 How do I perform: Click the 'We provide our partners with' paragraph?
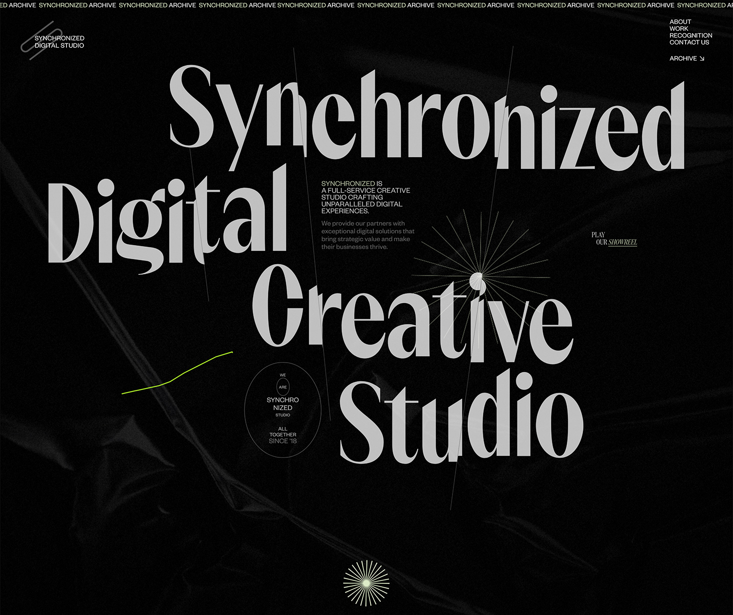[x=367, y=235]
